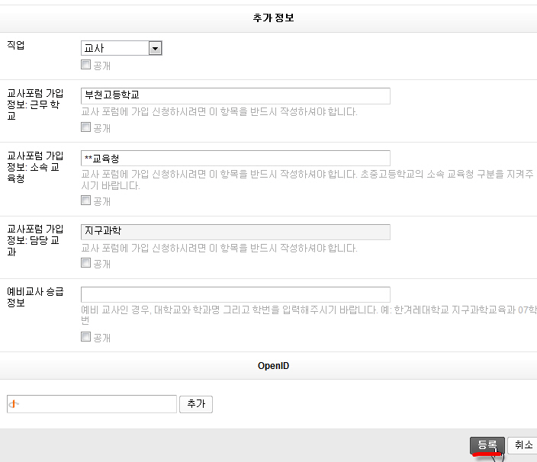
Task: Check 공개 box under the 직업 dropdown
Action: coord(86,66)
